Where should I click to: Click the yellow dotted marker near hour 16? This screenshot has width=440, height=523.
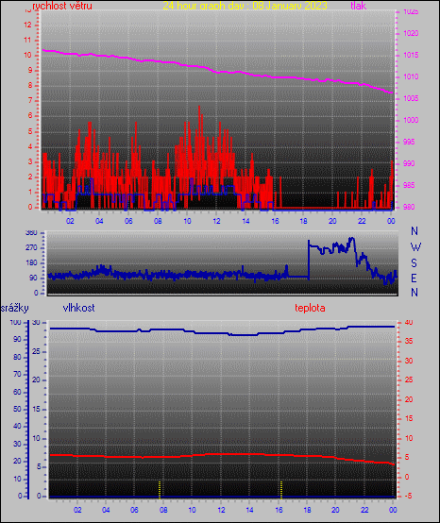click(281, 489)
